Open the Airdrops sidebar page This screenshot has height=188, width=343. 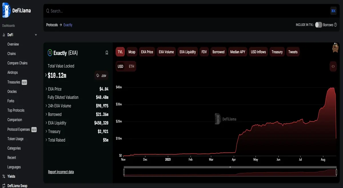coord(13,72)
